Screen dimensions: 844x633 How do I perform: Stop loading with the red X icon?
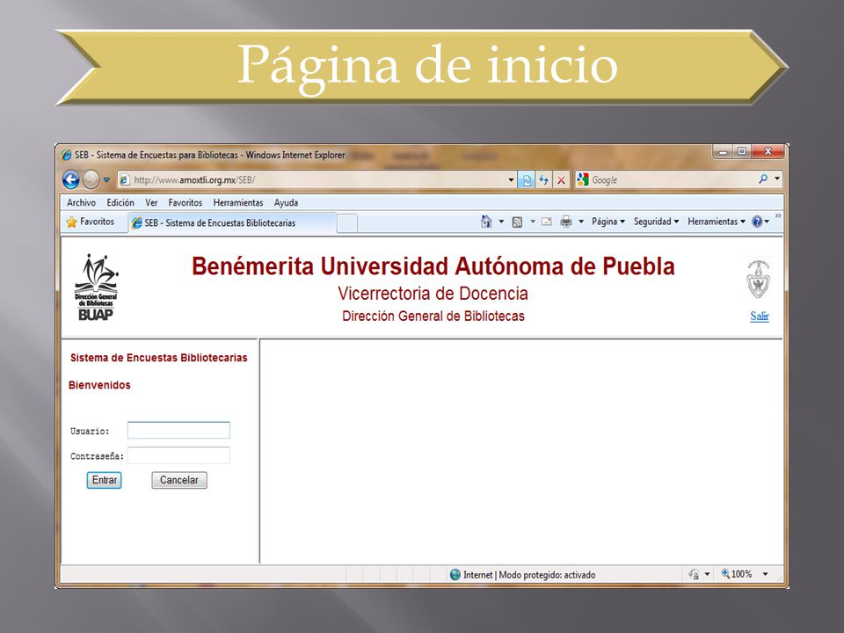pyautogui.click(x=561, y=179)
